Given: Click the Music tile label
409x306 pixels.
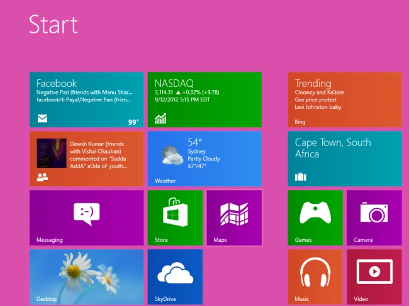Looking at the screenshot, I should point(302,299).
